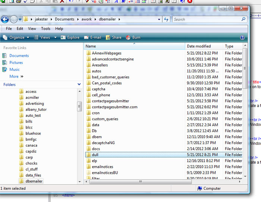Click the greyed Forward arrow button
Image resolution: width=261 pixels, height=202 pixels.
tap(13, 19)
